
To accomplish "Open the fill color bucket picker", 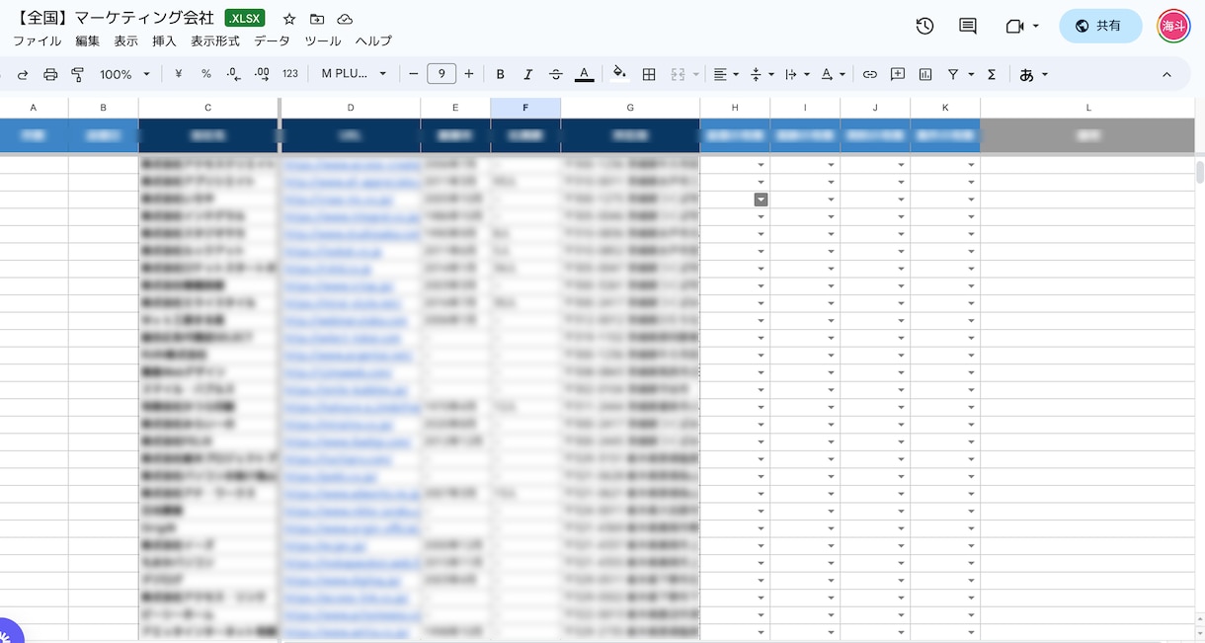I will (619, 73).
